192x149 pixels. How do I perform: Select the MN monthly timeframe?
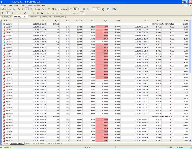coord(82,13)
